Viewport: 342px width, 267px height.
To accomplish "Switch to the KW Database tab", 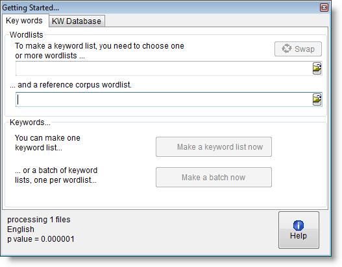I will point(77,21).
